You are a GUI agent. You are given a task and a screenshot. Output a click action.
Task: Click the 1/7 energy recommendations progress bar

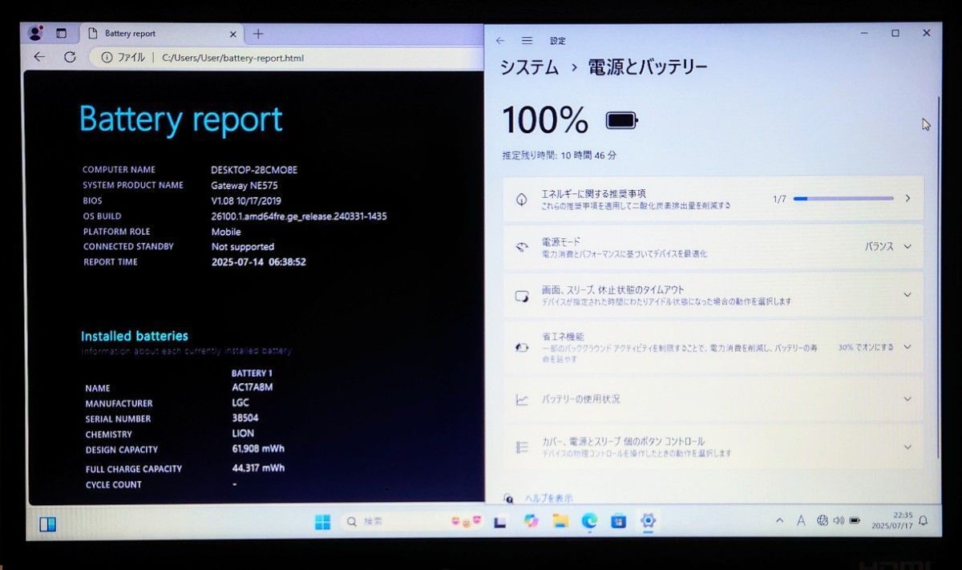pyautogui.click(x=842, y=199)
